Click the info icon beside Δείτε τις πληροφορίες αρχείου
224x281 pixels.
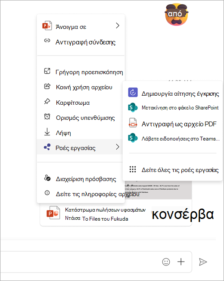point(47,193)
